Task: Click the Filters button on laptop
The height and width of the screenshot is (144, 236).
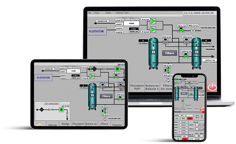Action: [x=169, y=53]
